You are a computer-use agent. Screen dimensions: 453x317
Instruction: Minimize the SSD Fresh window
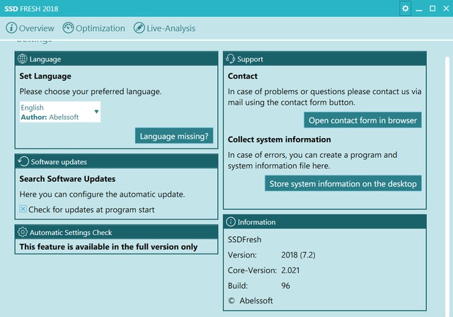pyautogui.click(x=420, y=8)
